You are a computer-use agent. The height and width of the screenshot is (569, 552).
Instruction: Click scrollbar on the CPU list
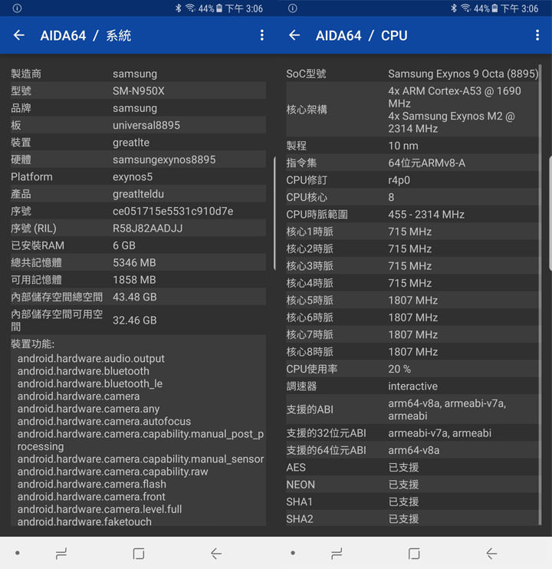[540, 294]
